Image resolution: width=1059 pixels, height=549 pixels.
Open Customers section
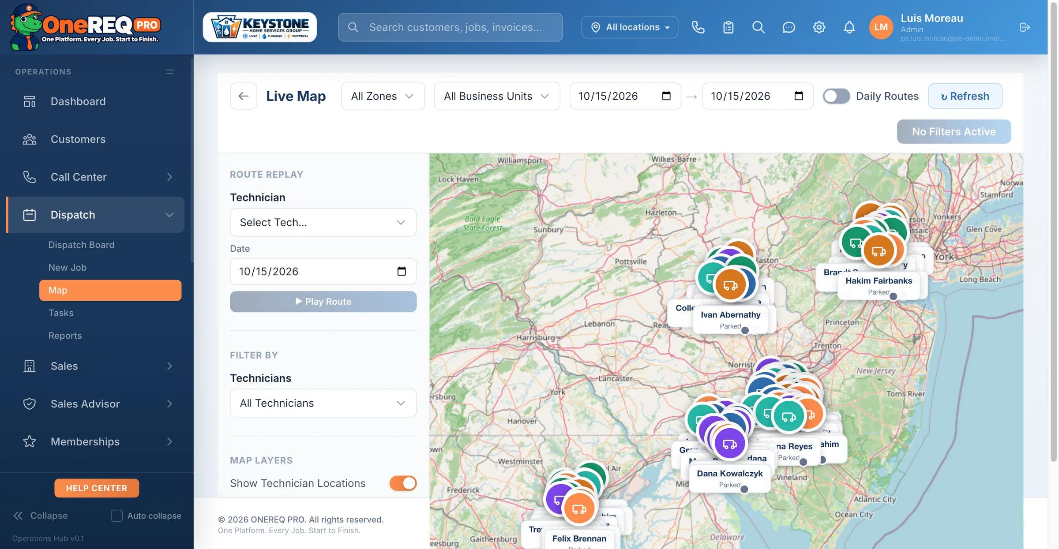click(x=95, y=139)
